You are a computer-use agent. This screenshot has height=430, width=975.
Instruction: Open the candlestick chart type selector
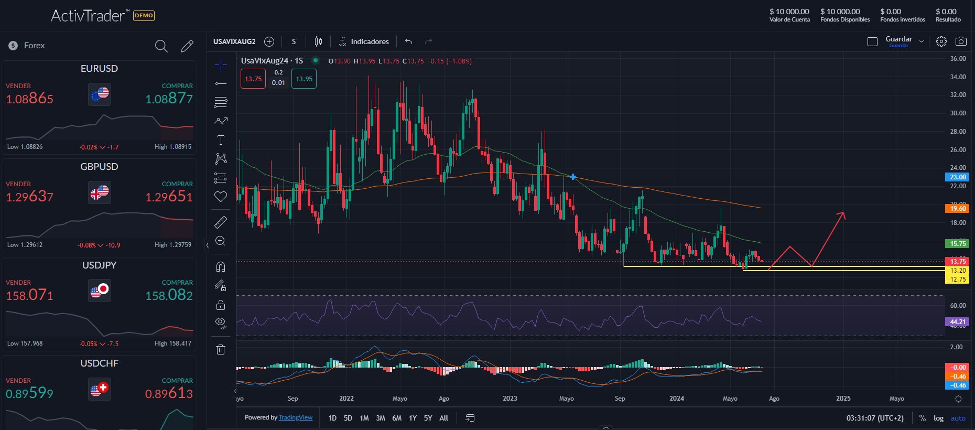point(318,41)
